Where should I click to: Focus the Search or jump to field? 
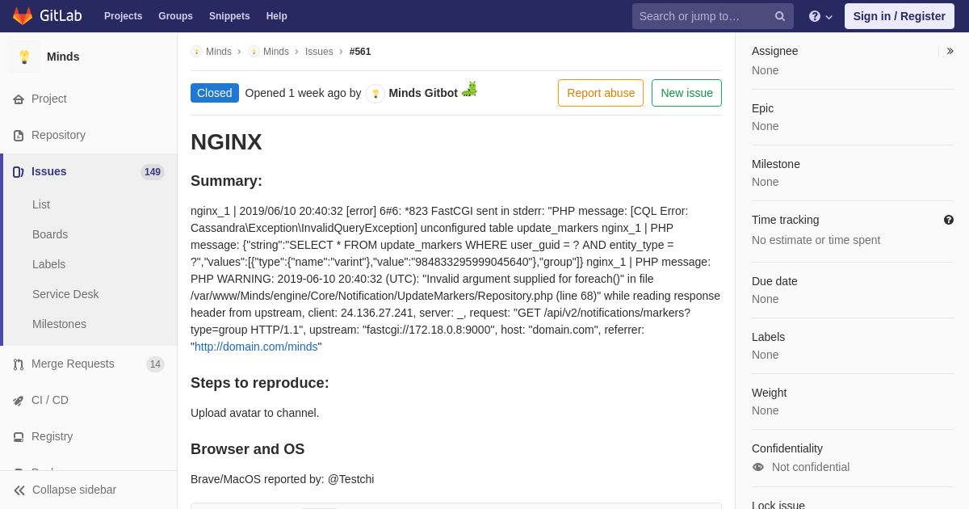tap(701, 16)
